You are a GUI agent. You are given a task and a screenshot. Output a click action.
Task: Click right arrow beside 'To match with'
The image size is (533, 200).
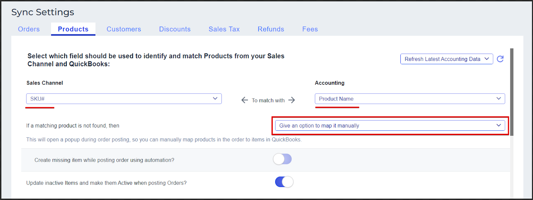pyautogui.click(x=292, y=100)
